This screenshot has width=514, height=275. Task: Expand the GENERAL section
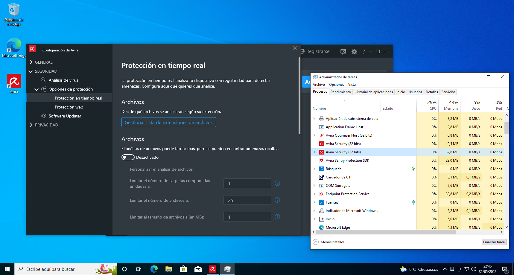pos(31,62)
